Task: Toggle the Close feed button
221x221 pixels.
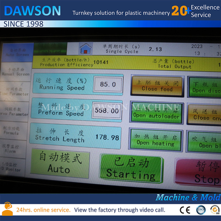Action: click(x=157, y=86)
